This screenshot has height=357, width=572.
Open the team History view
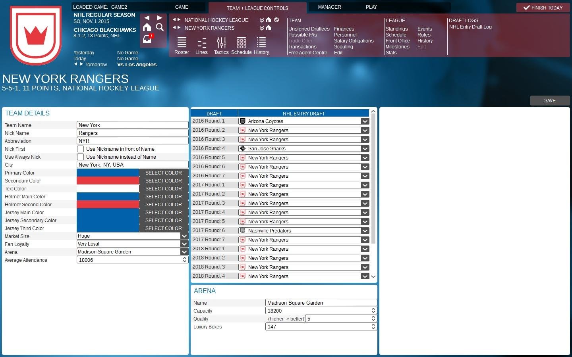pyautogui.click(x=261, y=45)
